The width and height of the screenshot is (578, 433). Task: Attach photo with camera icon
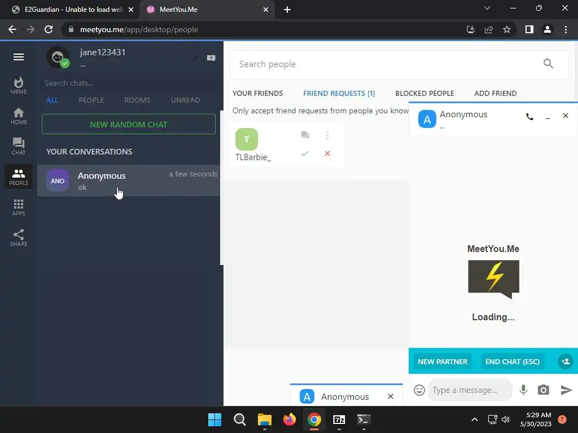(544, 390)
